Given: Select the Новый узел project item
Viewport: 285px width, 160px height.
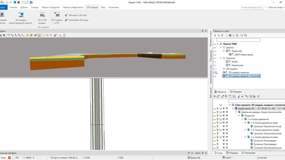Looking at the screenshot, I should 237,65.
